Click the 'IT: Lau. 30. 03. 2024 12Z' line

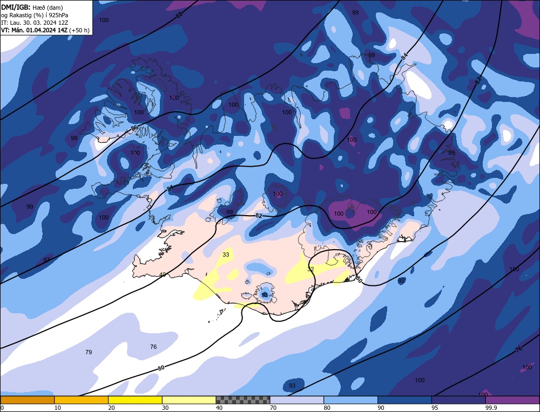pyautogui.click(x=35, y=22)
